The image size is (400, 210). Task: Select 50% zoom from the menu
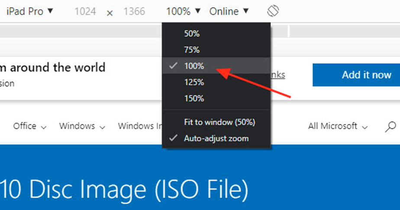(192, 34)
